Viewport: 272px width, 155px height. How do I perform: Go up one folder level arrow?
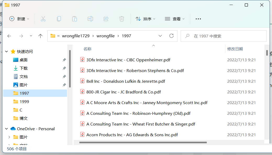click(40, 36)
